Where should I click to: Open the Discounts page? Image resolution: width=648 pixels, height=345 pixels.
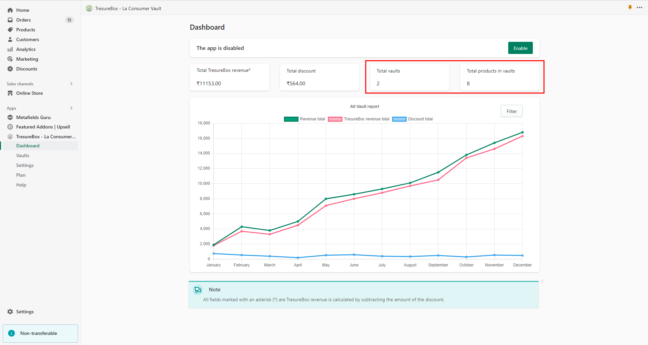[27, 69]
